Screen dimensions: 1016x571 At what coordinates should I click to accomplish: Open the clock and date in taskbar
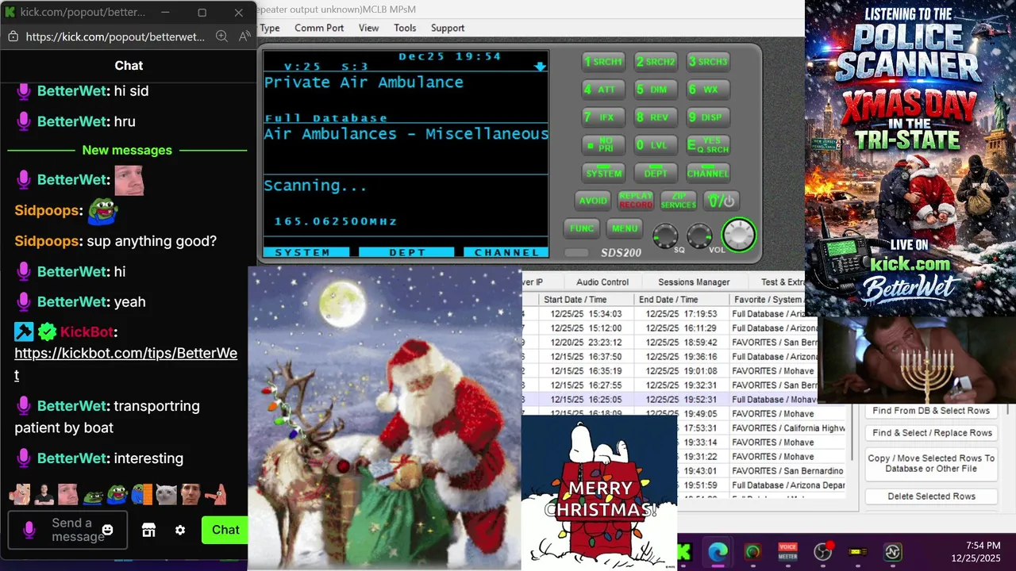(976, 552)
